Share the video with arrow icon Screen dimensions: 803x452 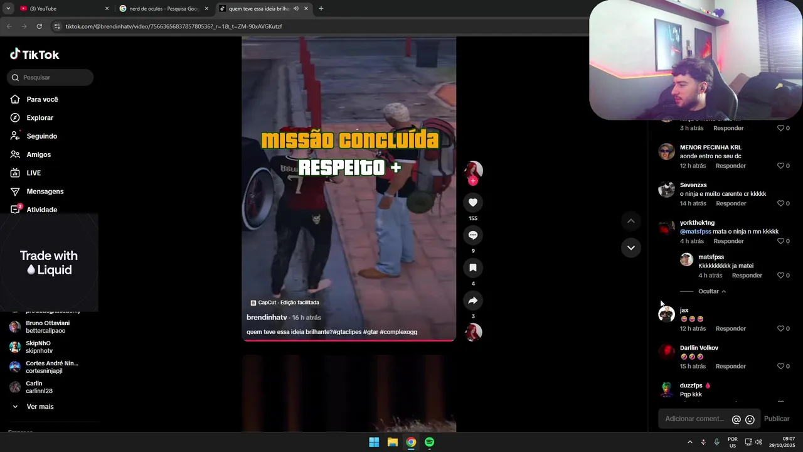point(473,300)
